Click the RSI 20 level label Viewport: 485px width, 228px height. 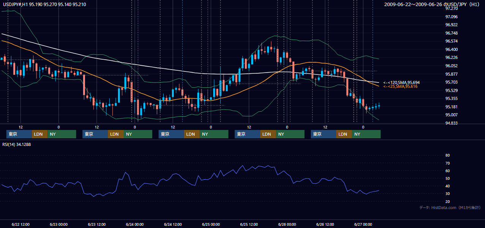[447, 202]
